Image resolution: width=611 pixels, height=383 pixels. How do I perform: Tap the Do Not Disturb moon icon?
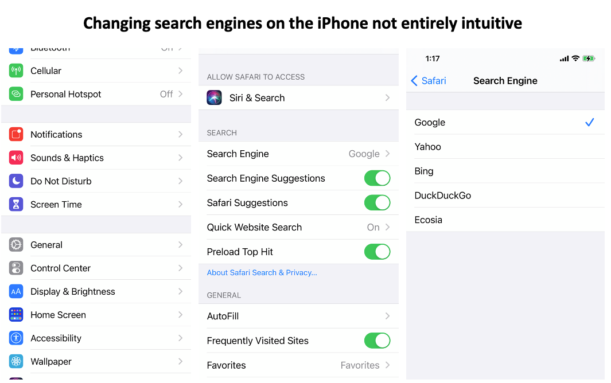(x=16, y=181)
